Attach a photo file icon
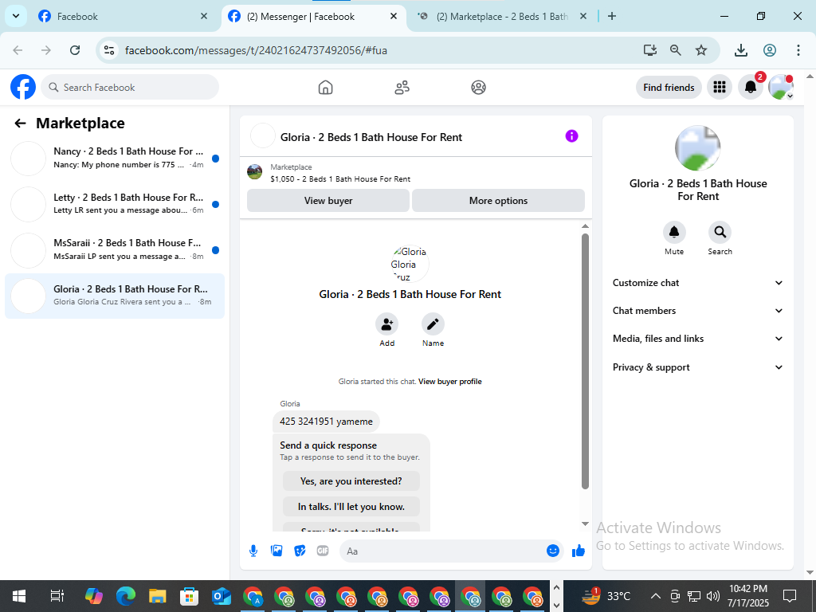Viewport: 816px width, 612px height. click(277, 551)
